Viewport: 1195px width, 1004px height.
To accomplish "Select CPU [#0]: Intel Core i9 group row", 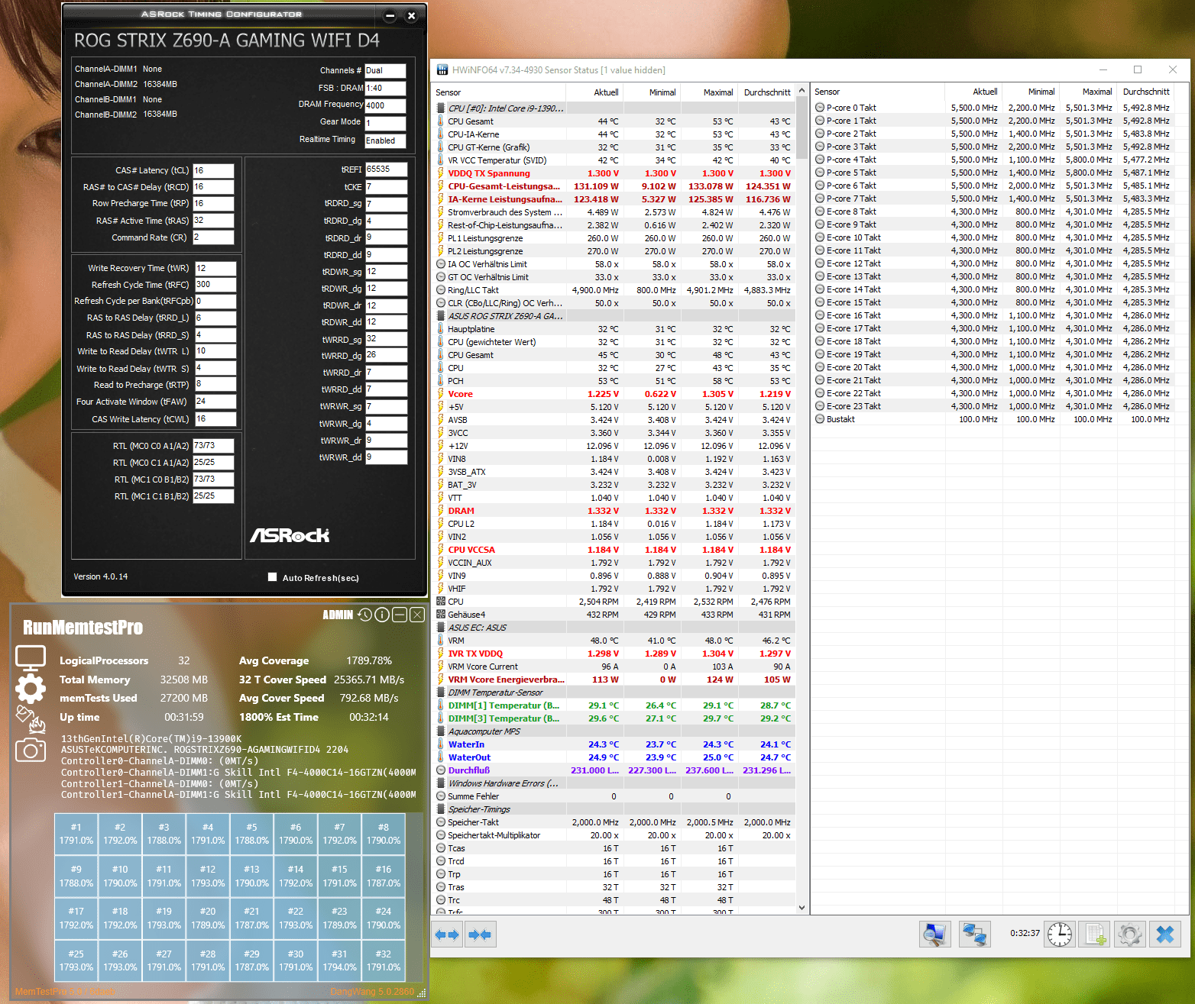I will [x=614, y=108].
